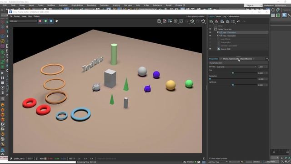Open the V-Ray menu in 3ds Max
The image size is (291, 164).
(146, 5)
